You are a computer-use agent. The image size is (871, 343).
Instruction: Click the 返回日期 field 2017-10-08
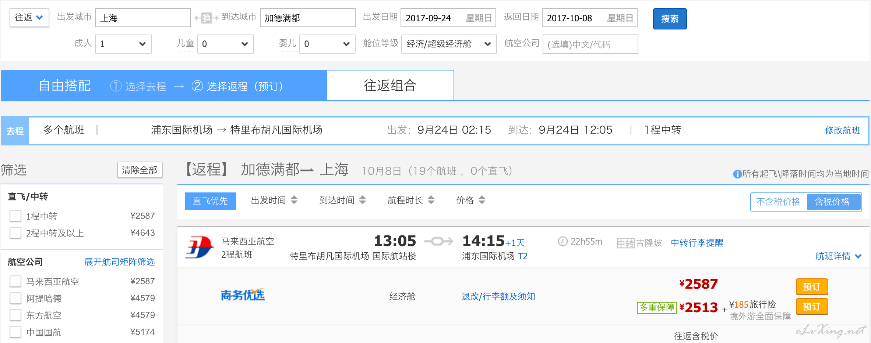pos(590,18)
